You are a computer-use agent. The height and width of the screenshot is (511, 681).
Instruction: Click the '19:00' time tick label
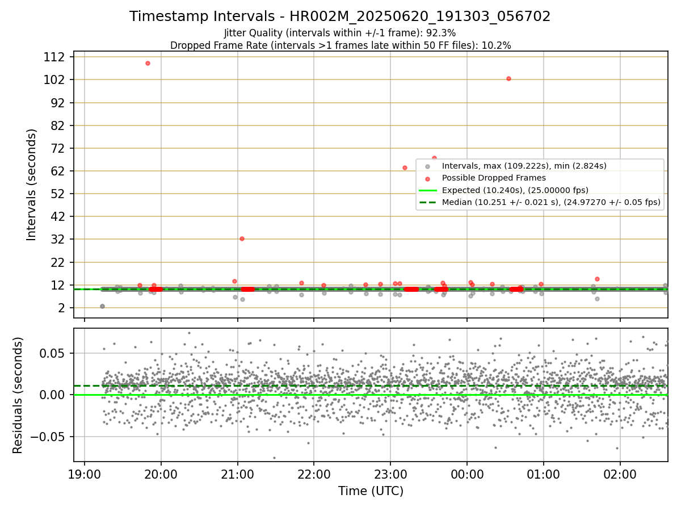click(85, 475)
